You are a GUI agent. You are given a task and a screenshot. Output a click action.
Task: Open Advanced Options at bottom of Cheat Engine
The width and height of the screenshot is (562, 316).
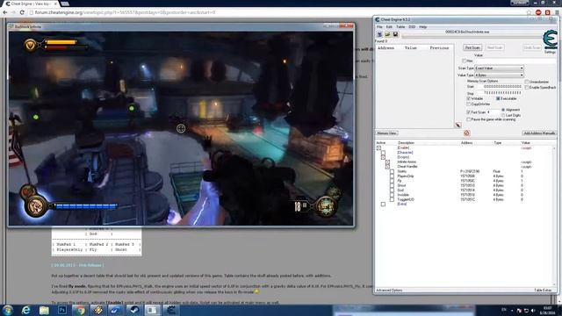pos(389,291)
